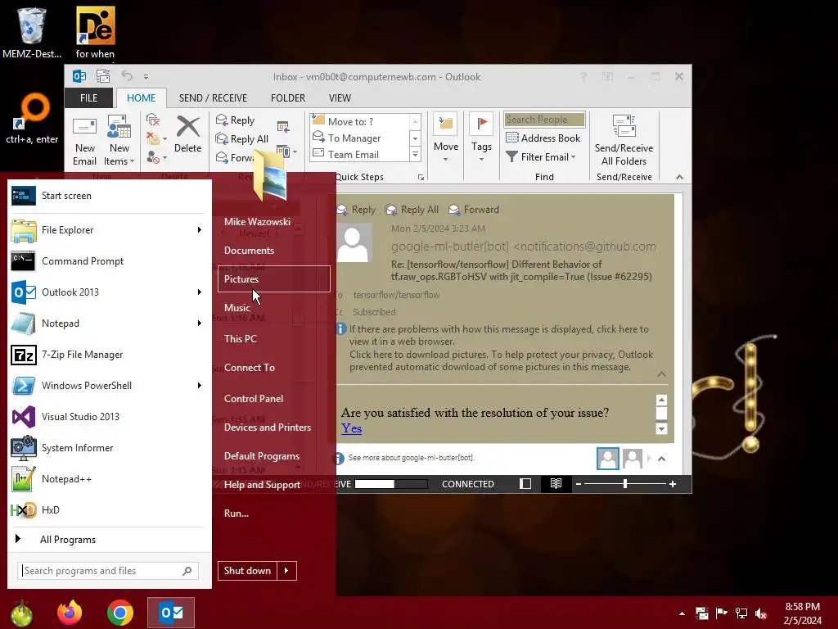Open Devices and Printers

click(268, 428)
